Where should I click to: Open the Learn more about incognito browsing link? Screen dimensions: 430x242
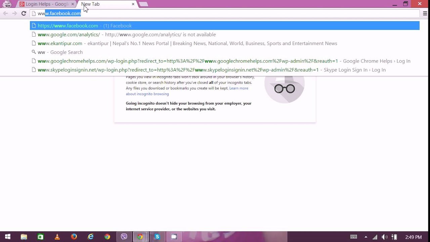(187, 91)
